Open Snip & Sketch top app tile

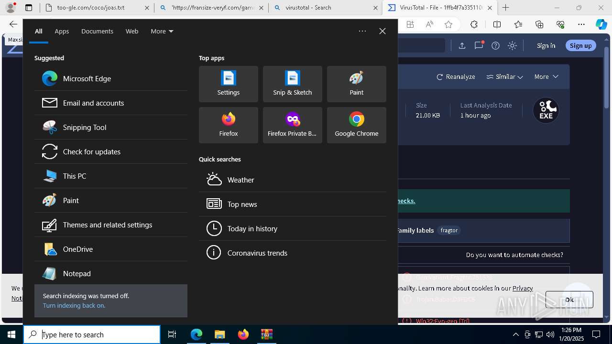pos(293,84)
